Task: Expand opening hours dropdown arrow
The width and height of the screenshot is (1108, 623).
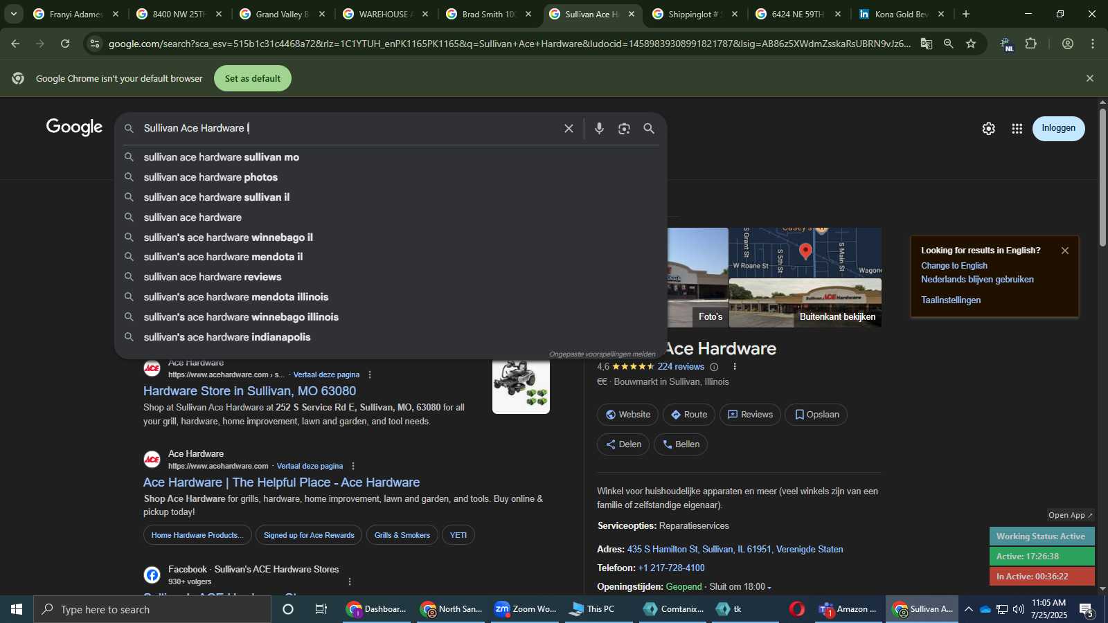Action: [769, 588]
